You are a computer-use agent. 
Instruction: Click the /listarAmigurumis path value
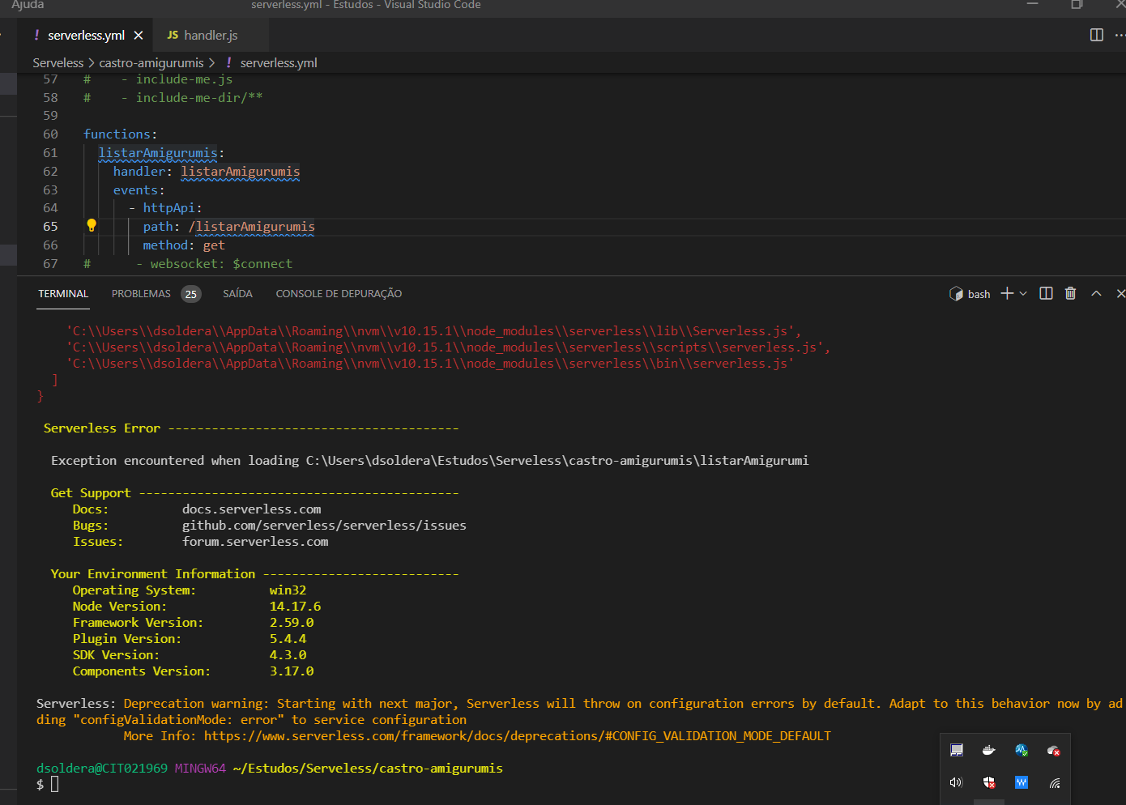251,227
